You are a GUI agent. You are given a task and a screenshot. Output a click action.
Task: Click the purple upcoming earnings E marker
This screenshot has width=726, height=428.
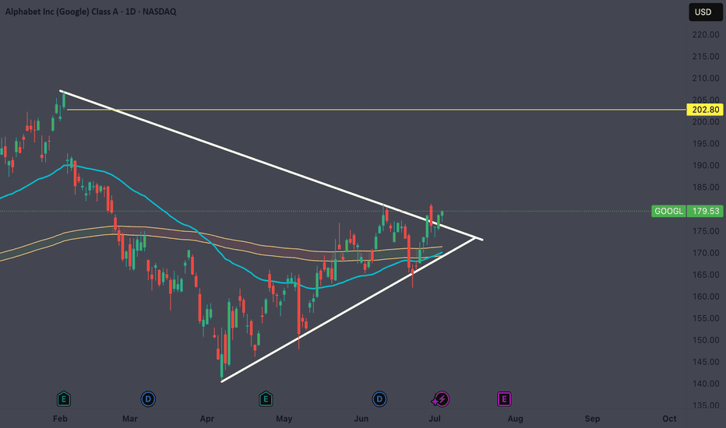click(x=504, y=399)
